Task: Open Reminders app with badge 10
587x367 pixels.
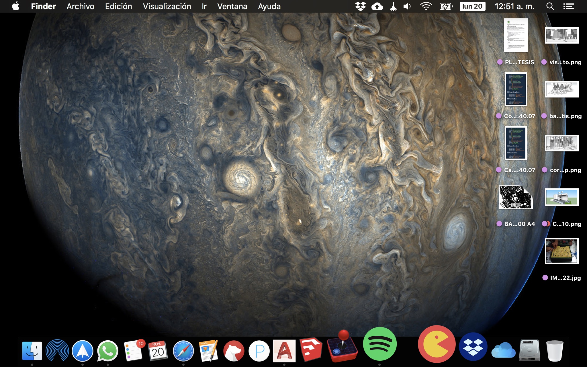Action: pos(134,351)
